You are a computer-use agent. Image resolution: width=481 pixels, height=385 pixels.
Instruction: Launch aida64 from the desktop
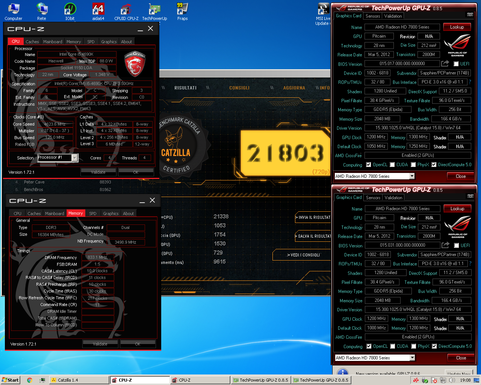(98, 11)
